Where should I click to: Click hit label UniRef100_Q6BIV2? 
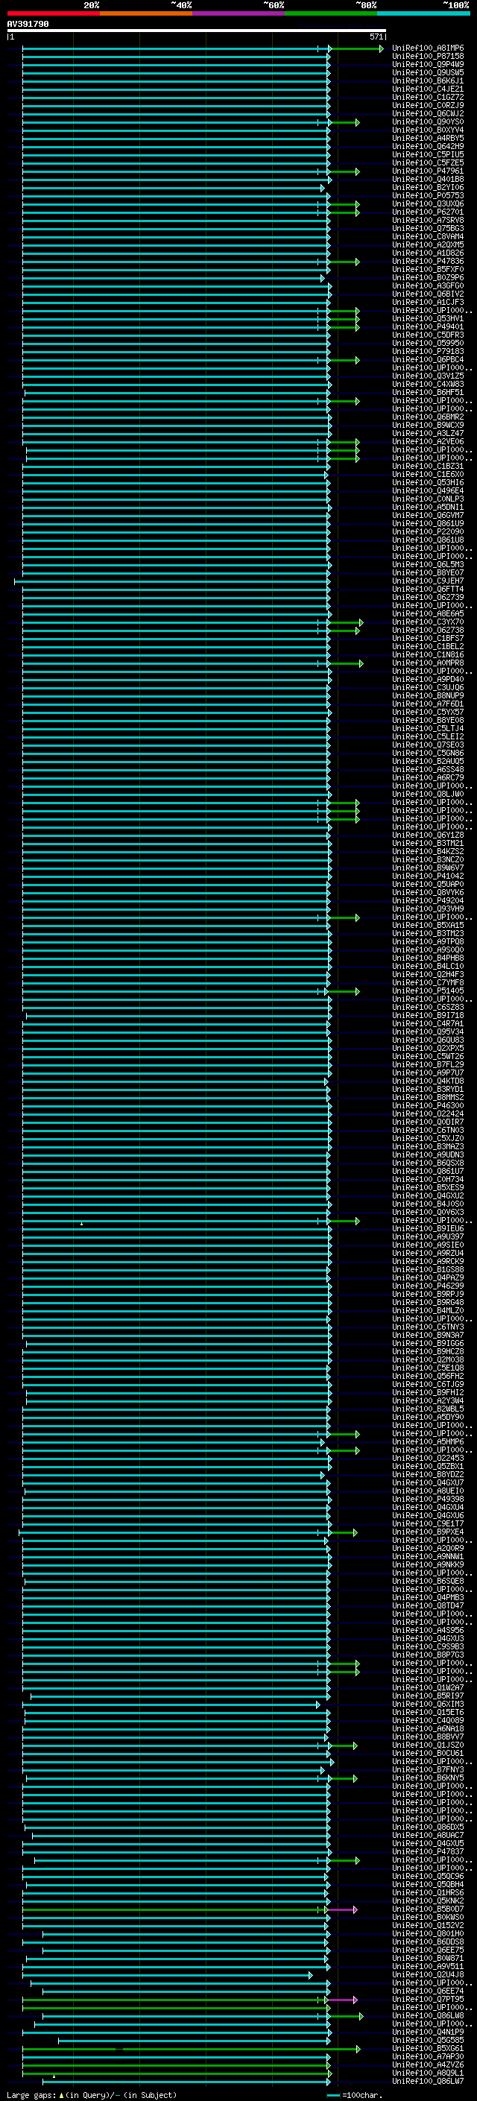(428, 294)
